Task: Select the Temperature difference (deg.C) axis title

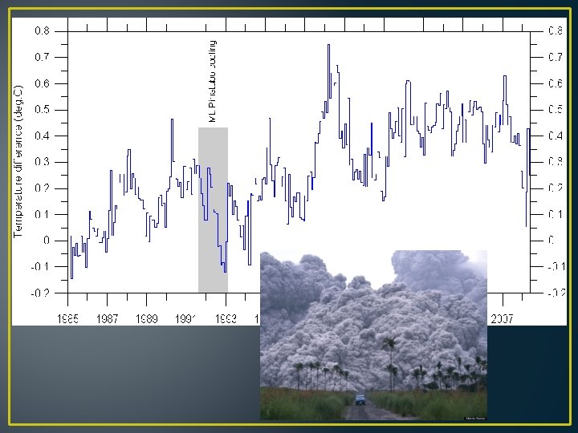Action: pos(18,162)
